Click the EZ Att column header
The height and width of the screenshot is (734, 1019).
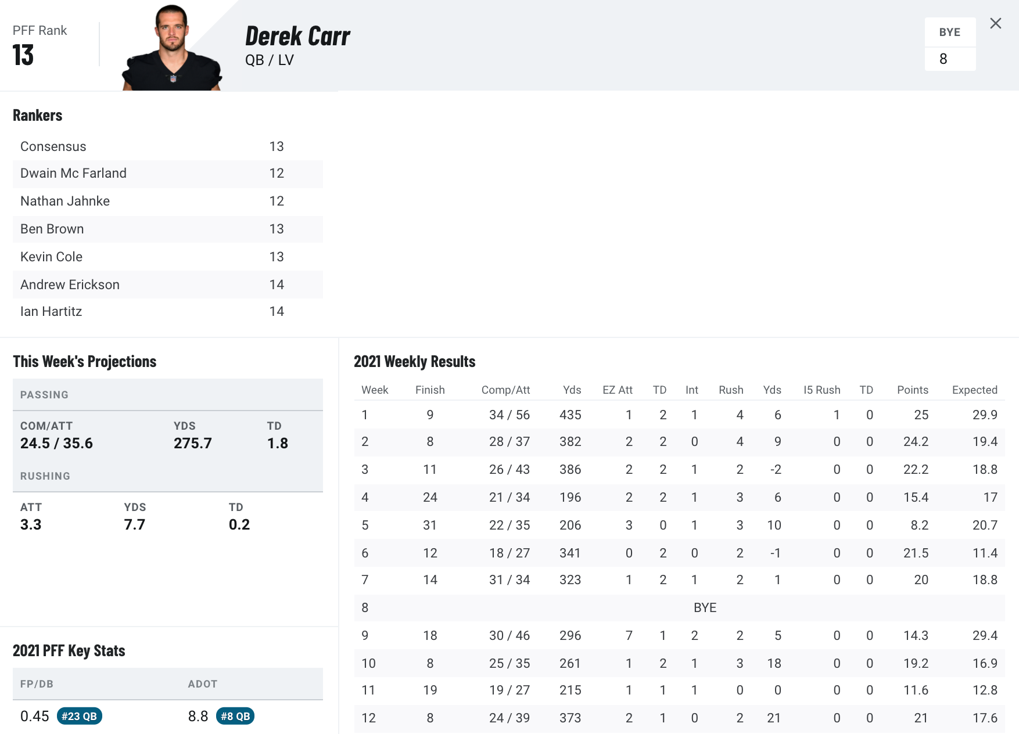[617, 390]
